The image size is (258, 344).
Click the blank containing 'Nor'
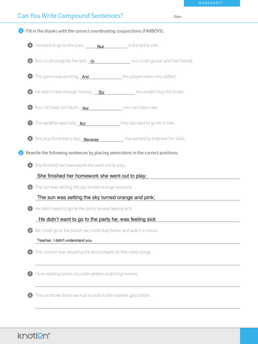(101, 108)
